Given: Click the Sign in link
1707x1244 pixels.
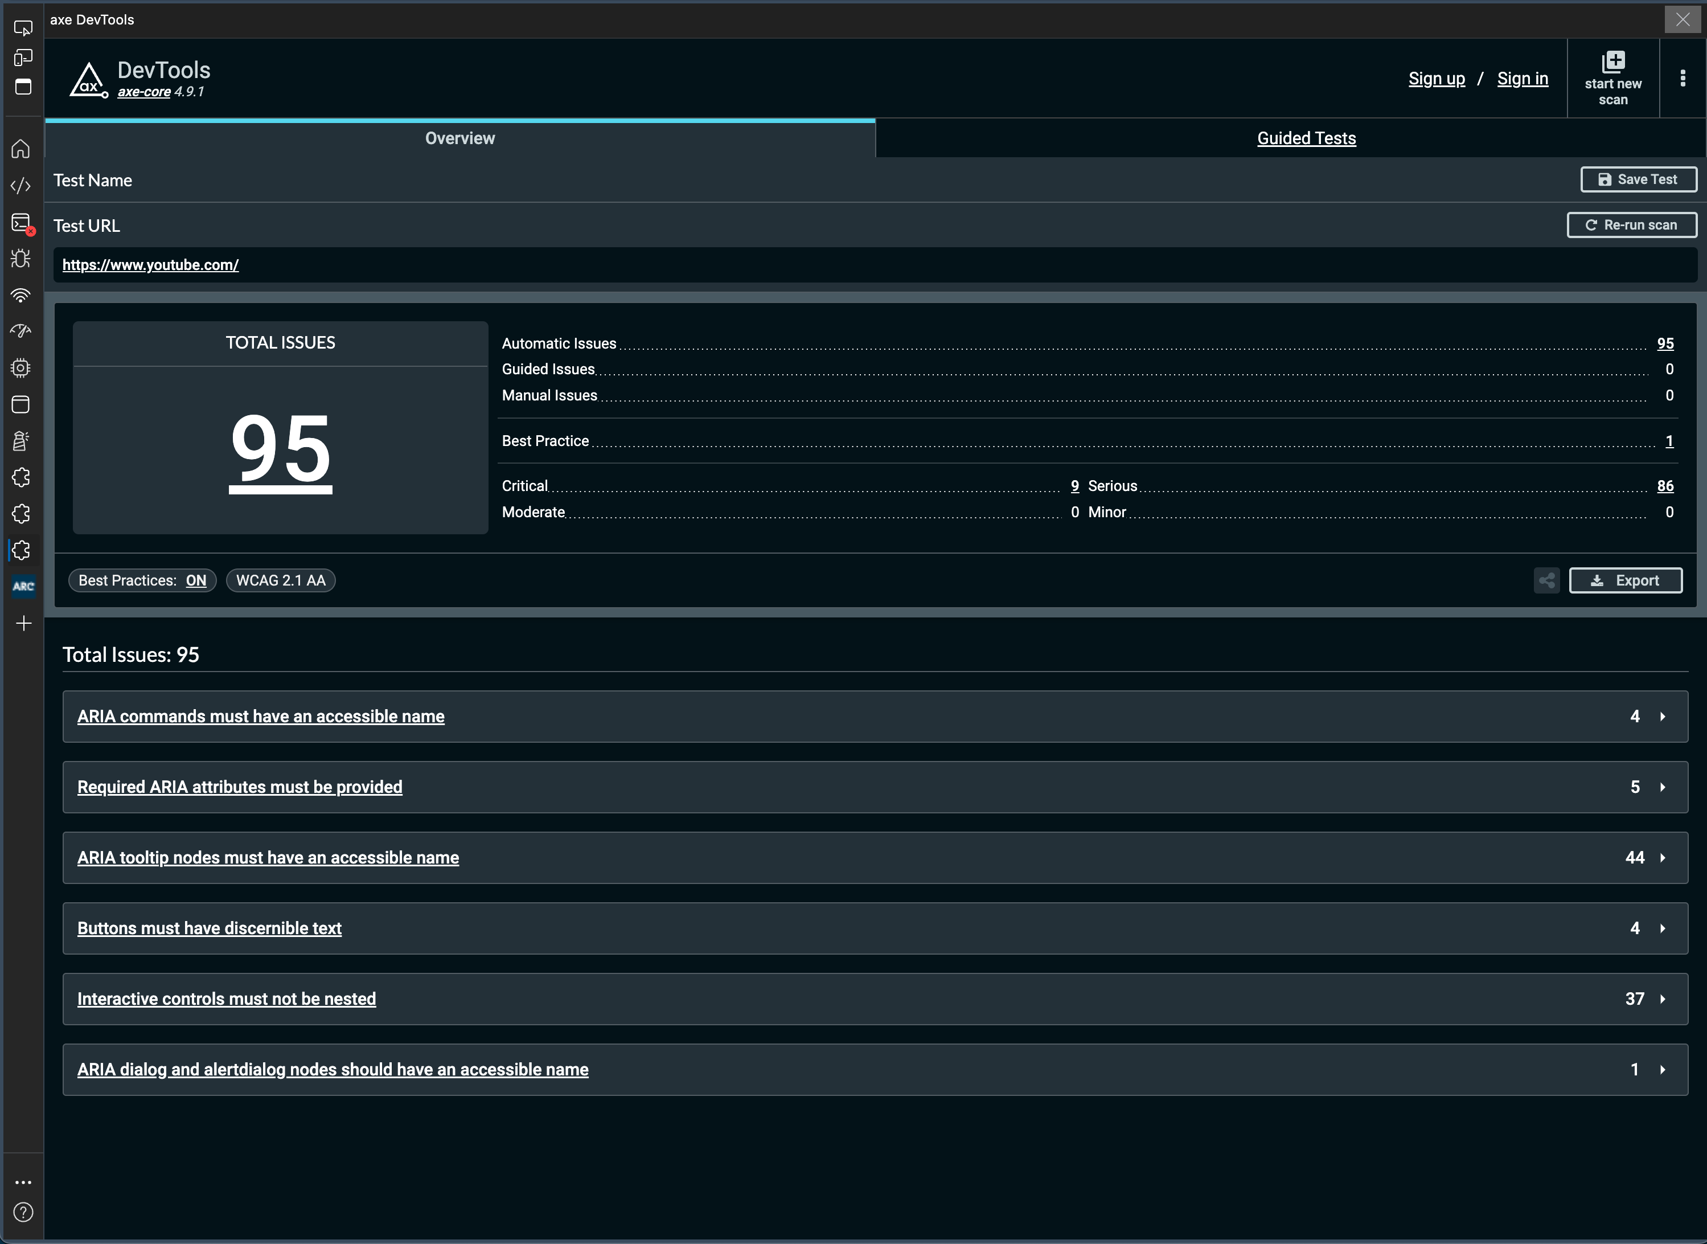Looking at the screenshot, I should 1523,78.
